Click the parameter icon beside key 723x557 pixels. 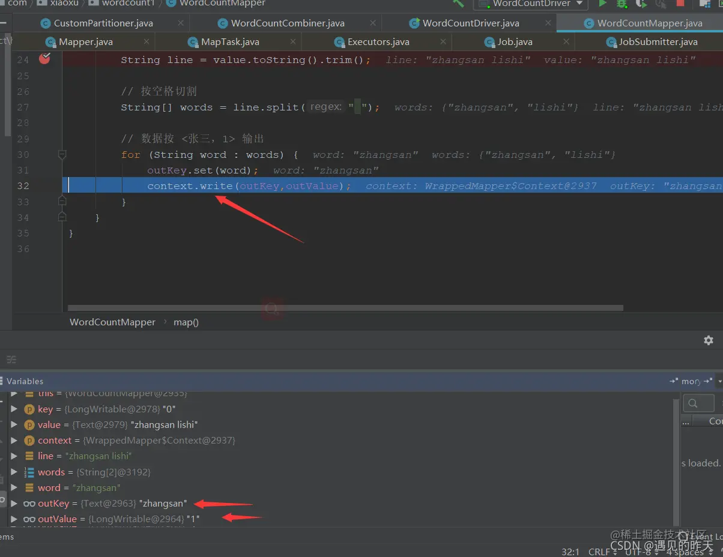pos(29,409)
